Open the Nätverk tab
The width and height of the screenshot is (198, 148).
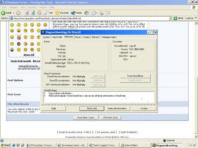[95, 37]
